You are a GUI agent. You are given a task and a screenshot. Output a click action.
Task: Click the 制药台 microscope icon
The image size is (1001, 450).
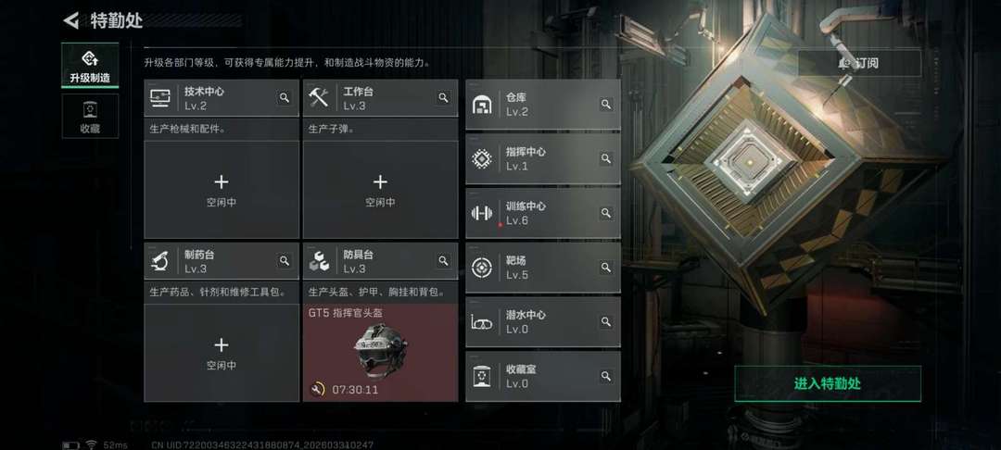[x=159, y=261]
